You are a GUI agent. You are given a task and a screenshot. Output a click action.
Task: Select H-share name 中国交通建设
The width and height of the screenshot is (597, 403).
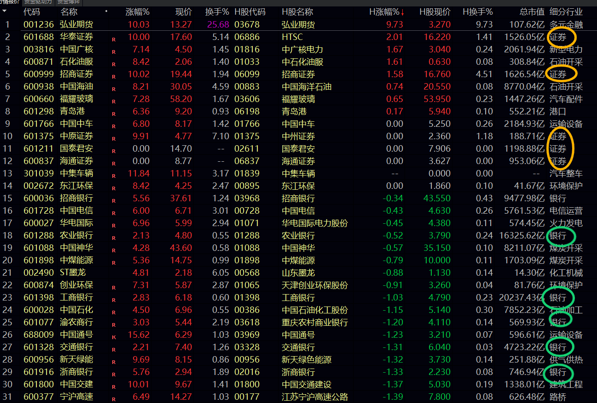coord(307,384)
